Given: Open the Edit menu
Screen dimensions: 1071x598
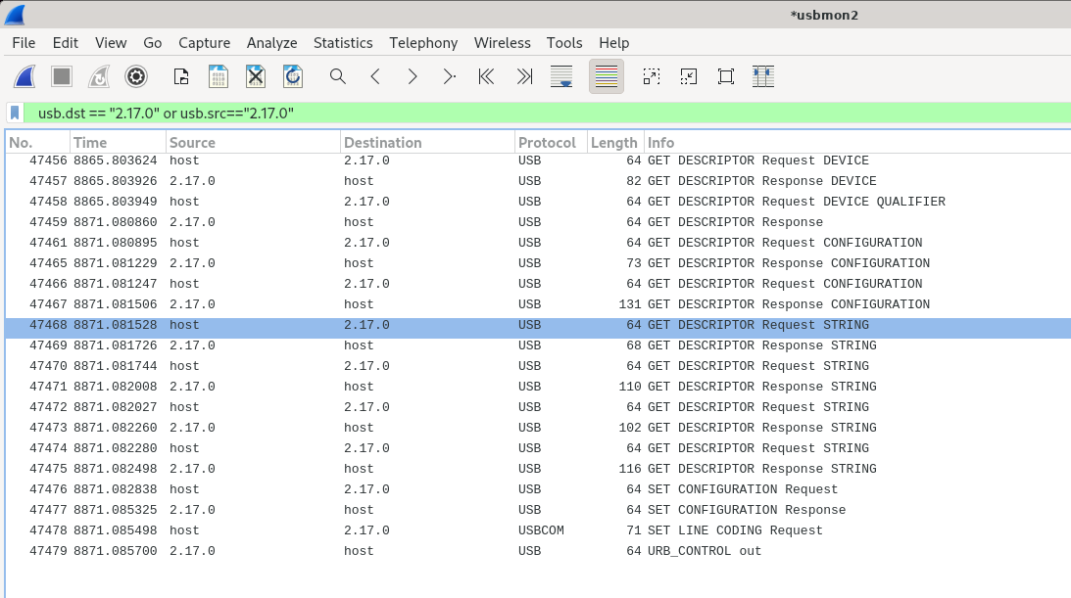Looking at the screenshot, I should [x=66, y=43].
